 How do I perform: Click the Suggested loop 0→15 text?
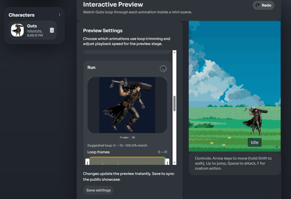[117, 145]
